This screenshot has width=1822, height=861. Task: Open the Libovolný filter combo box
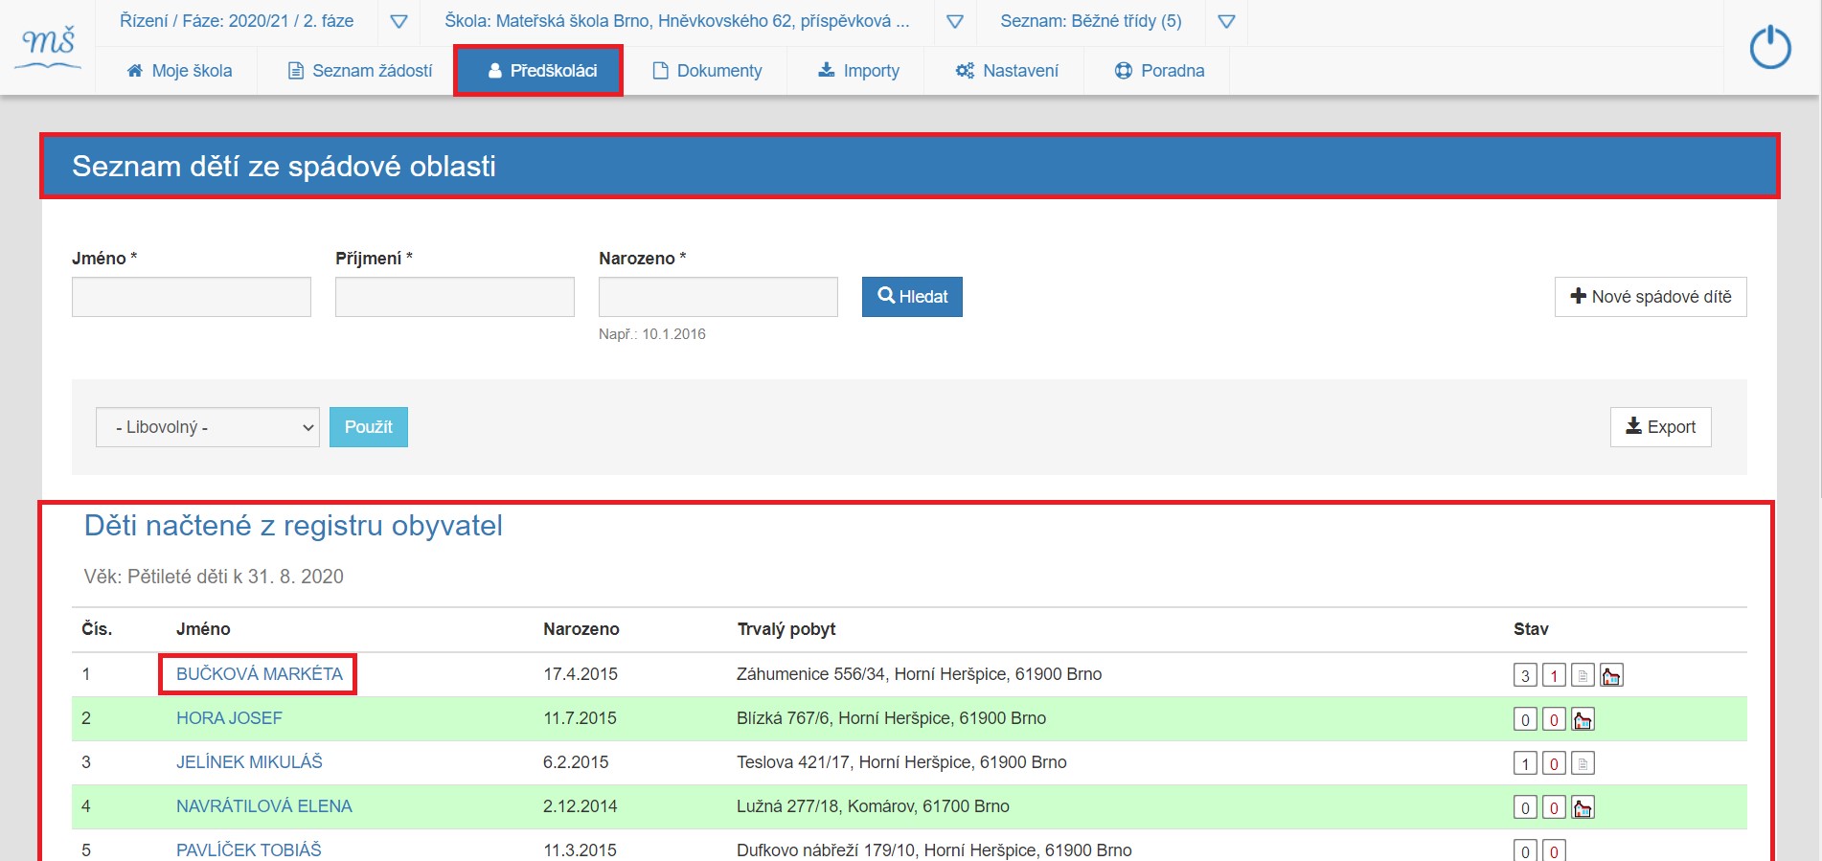[x=208, y=427]
